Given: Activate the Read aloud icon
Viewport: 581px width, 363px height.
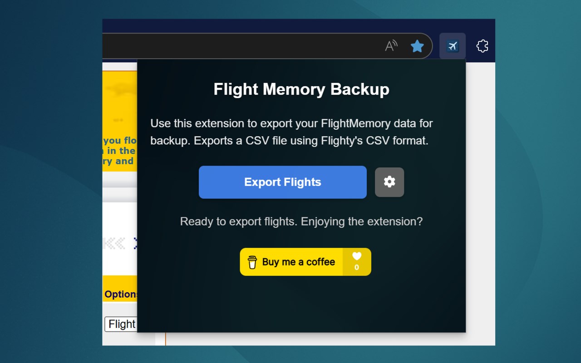Looking at the screenshot, I should click(x=391, y=46).
